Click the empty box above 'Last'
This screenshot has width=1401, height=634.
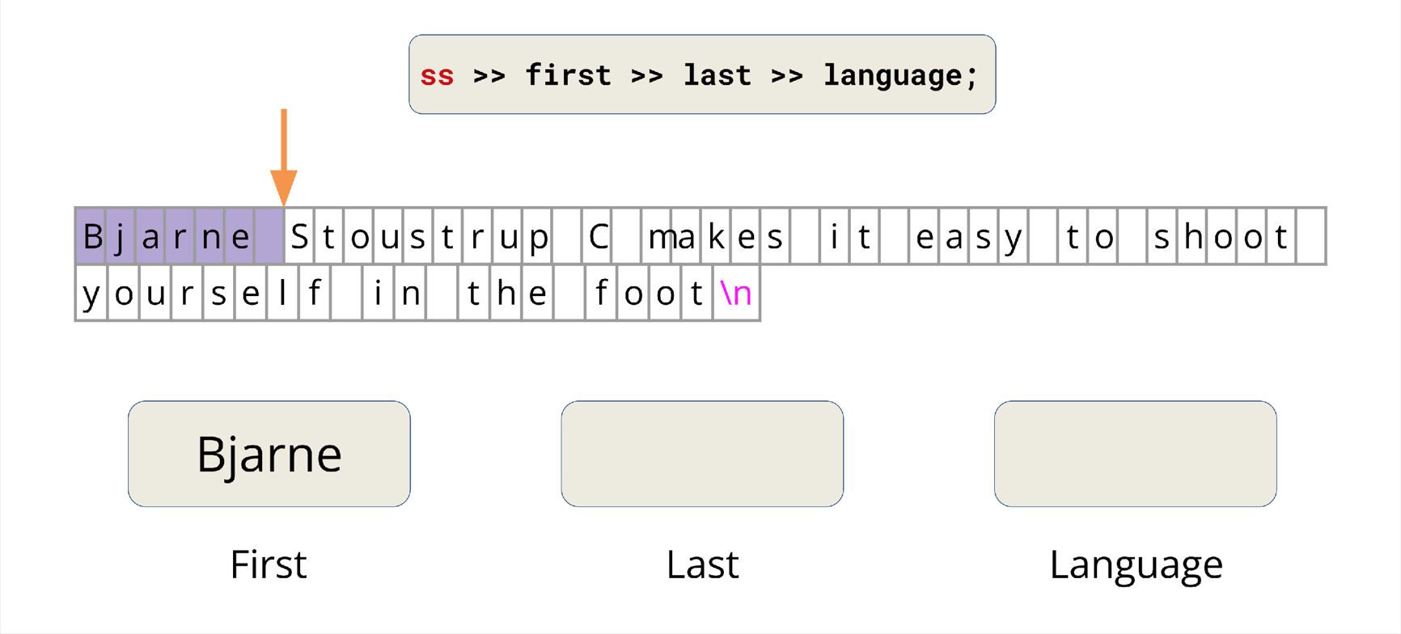tap(702, 454)
